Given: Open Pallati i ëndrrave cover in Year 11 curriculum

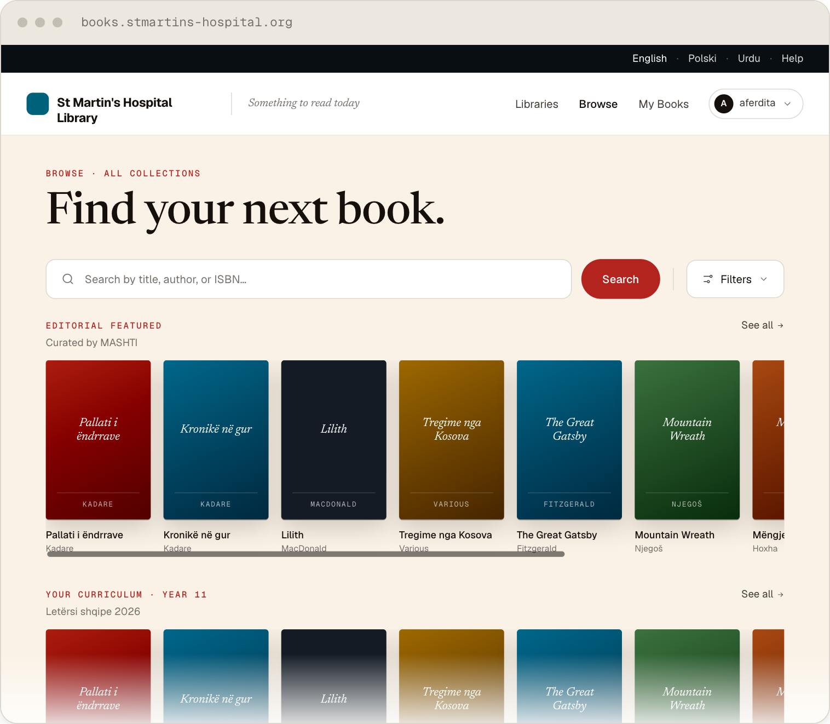Looking at the screenshot, I should 99,676.
